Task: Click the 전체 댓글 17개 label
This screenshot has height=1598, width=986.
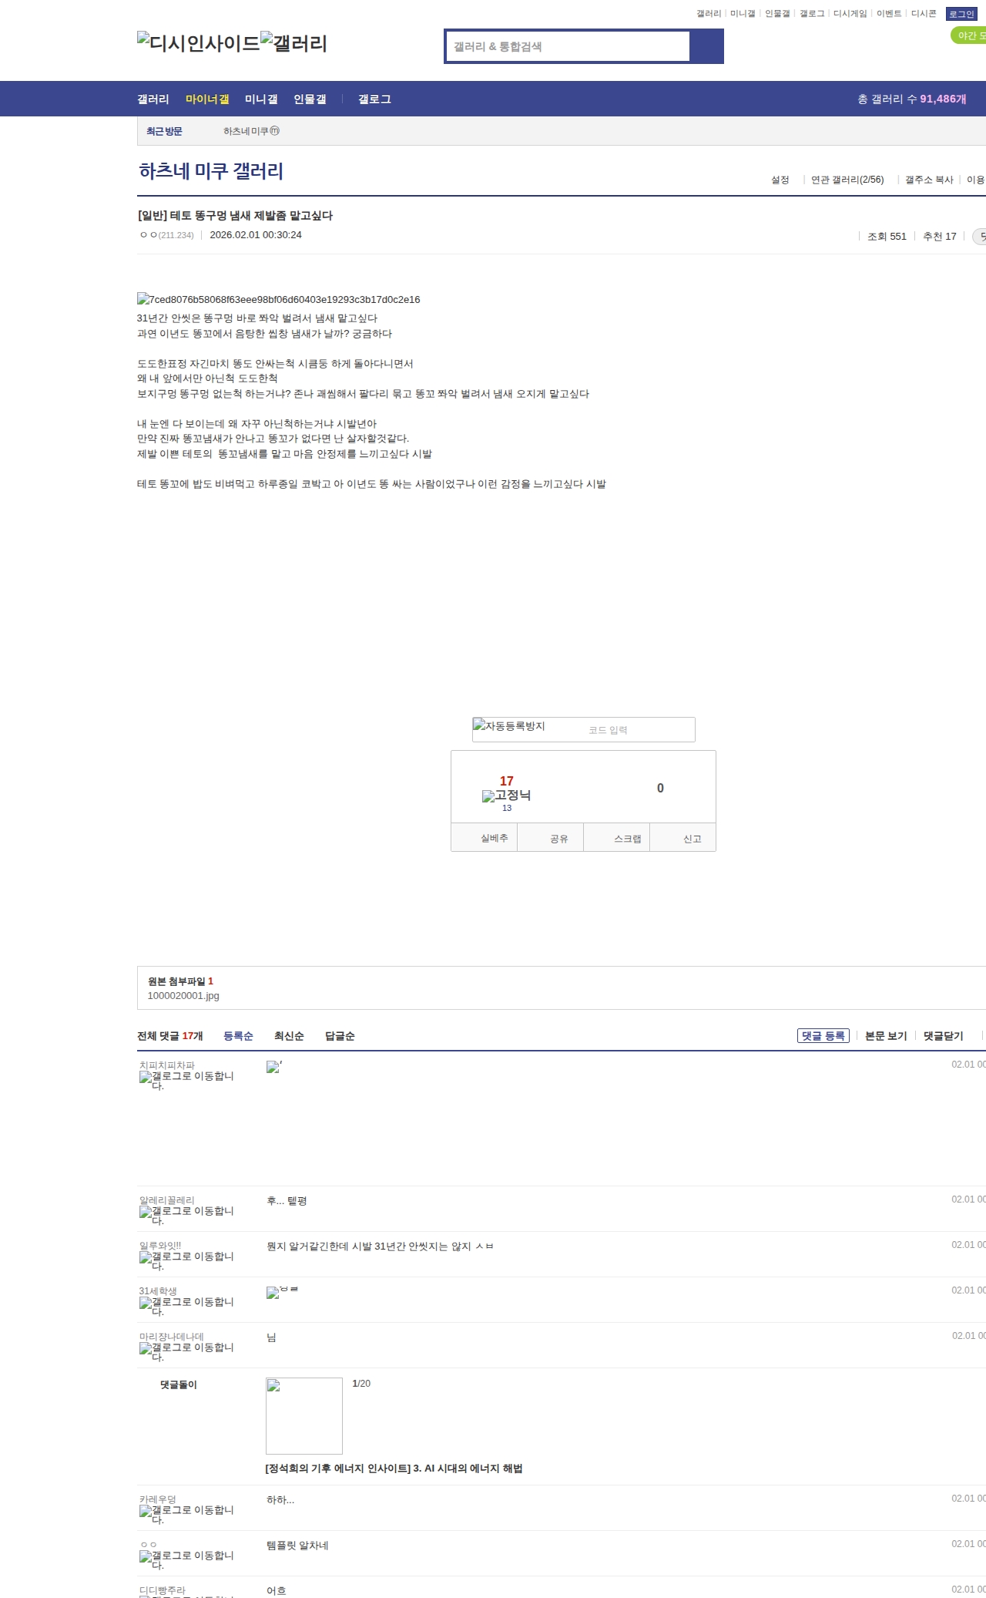Action: (x=170, y=1036)
